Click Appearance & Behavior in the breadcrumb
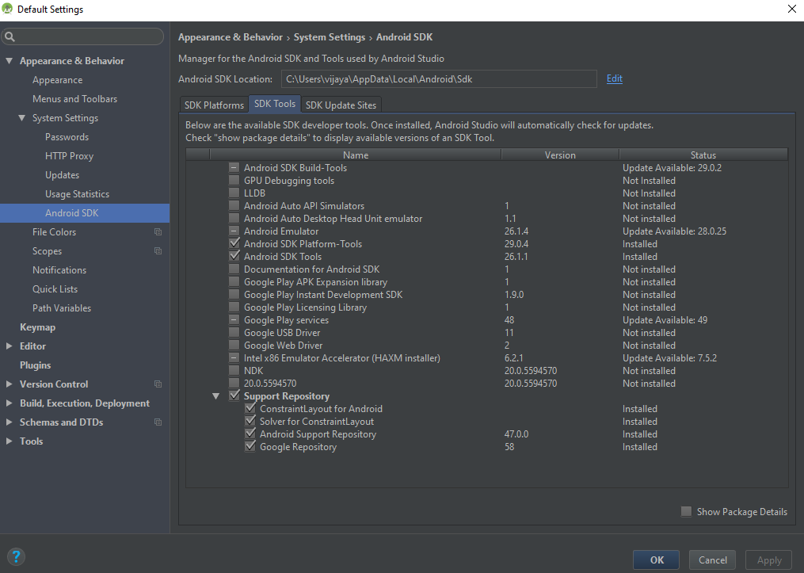Image resolution: width=804 pixels, height=573 pixels. click(x=231, y=37)
